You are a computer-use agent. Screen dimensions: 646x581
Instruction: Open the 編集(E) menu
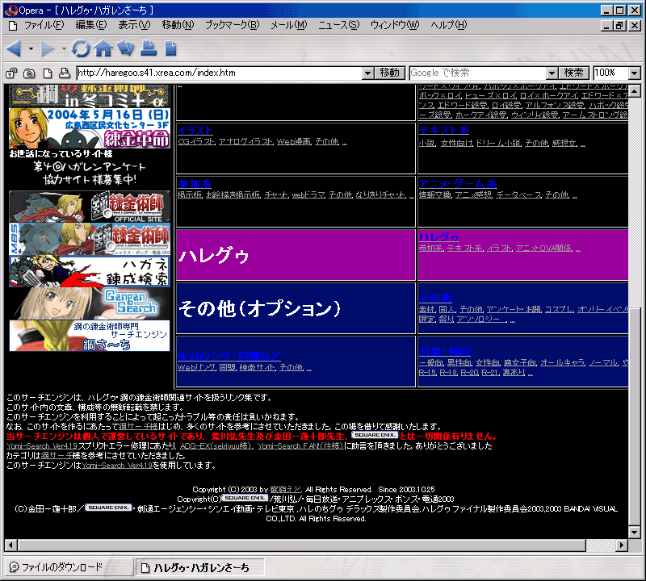click(x=91, y=25)
